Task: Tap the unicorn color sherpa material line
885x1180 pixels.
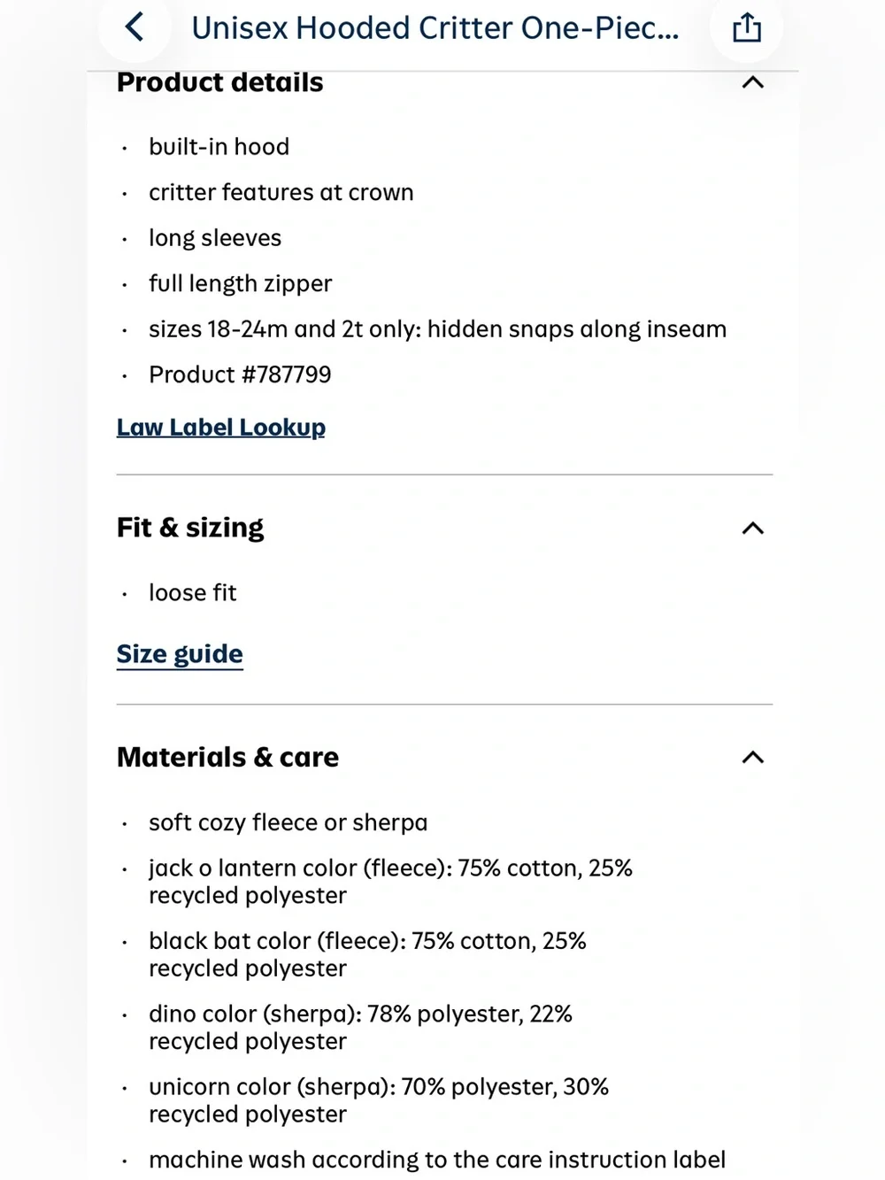Action: pos(379,1100)
